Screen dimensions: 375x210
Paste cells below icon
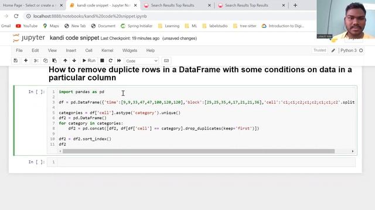point(54,61)
